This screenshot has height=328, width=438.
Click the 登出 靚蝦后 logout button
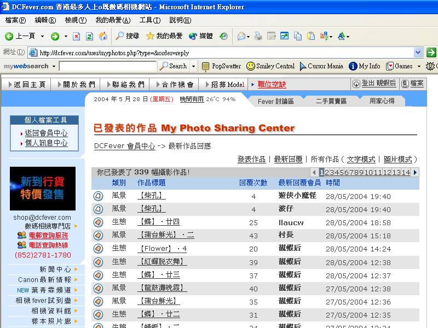(x=375, y=84)
